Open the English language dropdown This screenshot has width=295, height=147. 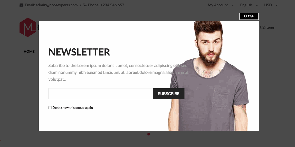249,5
